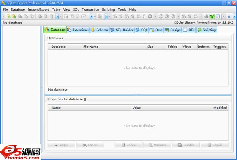Image resolution: width=237 pixels, height=160 pixels.
Task: Open the Scripting menu in the menu bar
Action: pyautogui.click(x=109, y=10)
